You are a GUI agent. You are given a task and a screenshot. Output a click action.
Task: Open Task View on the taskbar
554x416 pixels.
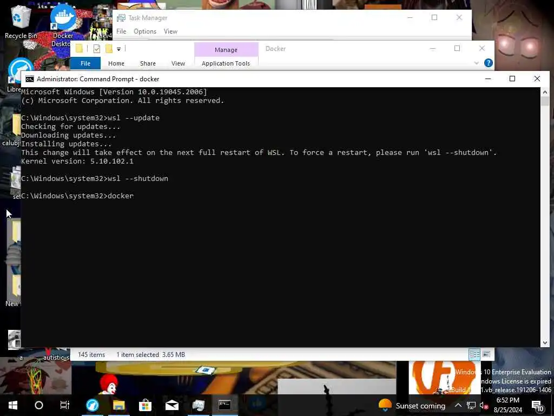(65, 405)
